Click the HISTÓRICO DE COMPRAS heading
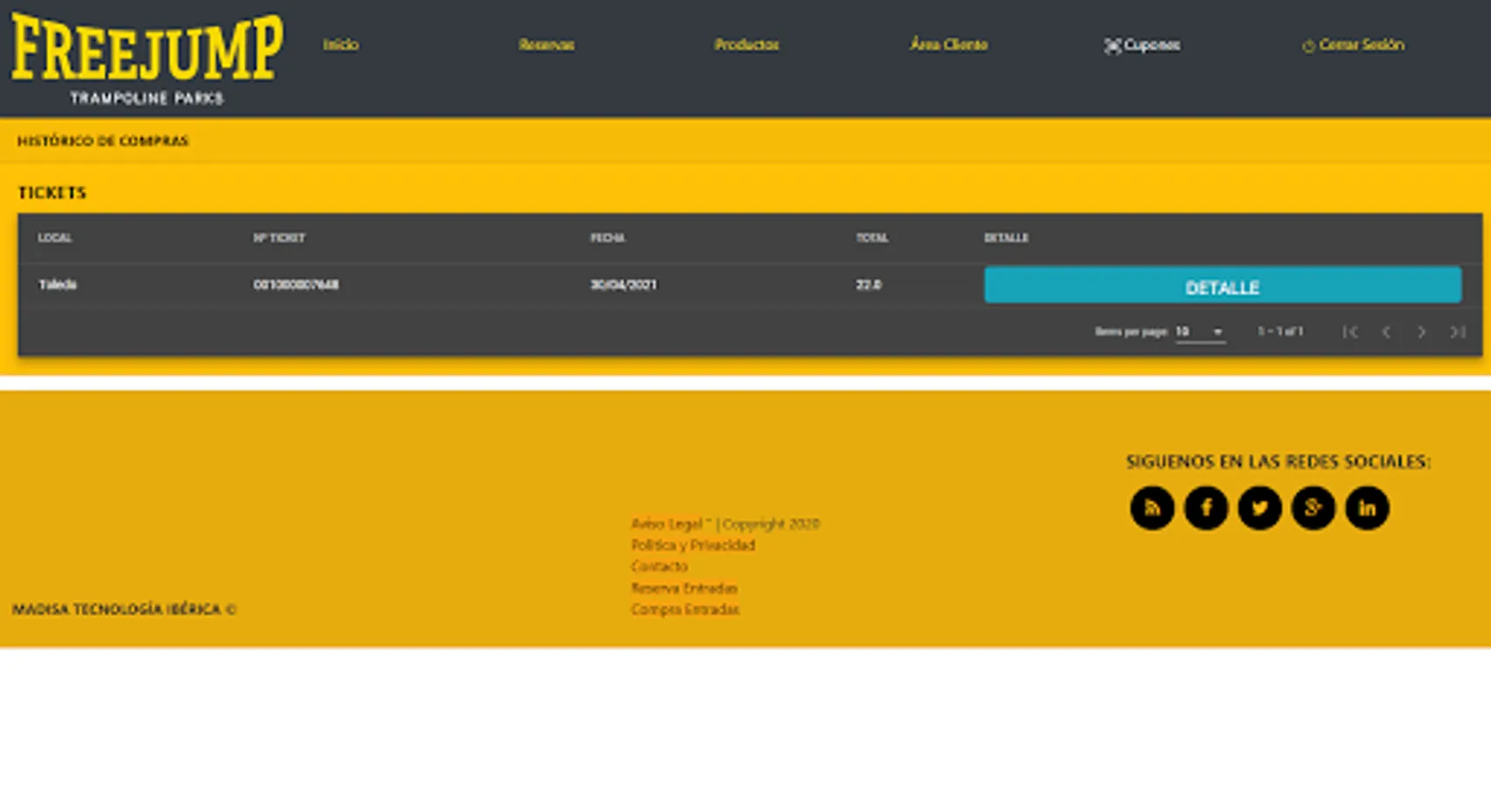The height and width of the screenshot is (789, 1491). click(103, 141)
